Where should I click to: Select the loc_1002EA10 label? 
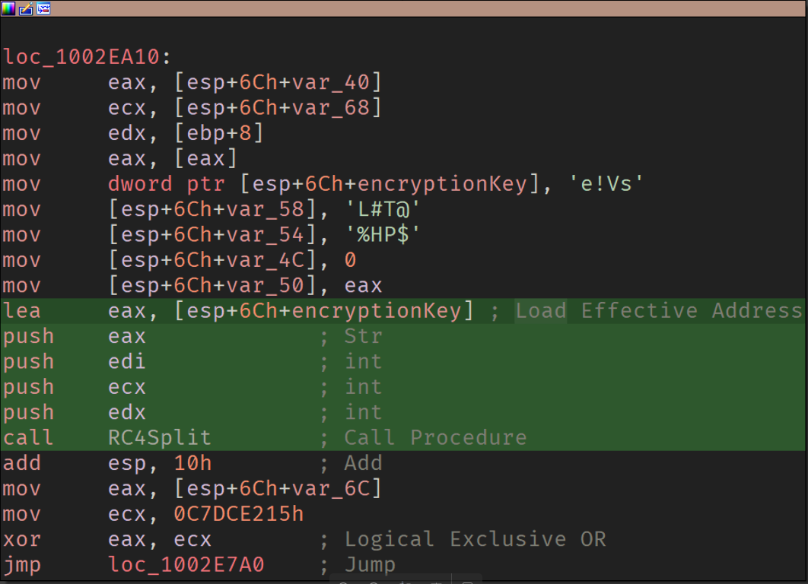pos(81,56)
